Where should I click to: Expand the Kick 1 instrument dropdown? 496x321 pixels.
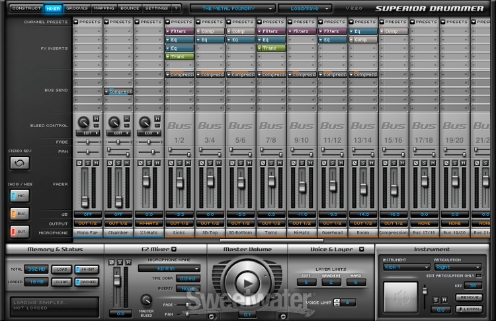407,267
